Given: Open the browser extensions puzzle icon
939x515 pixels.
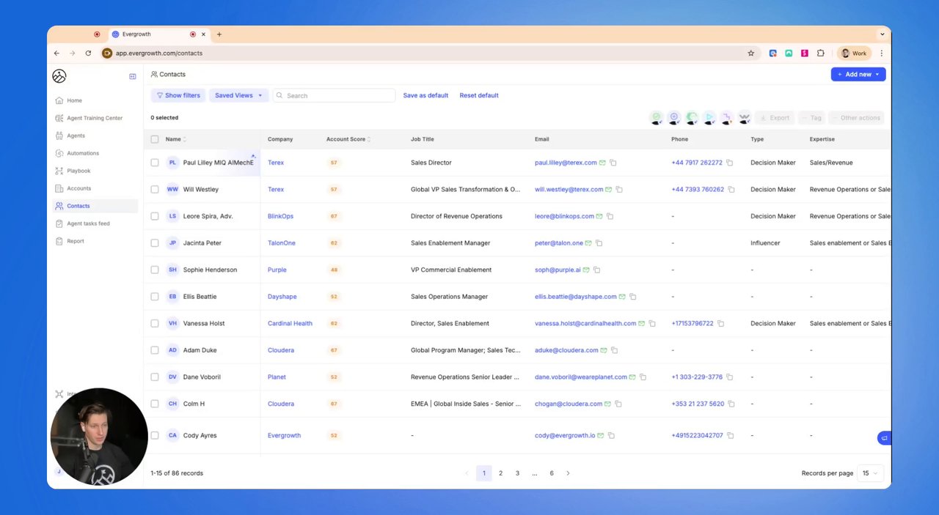Looking at the screenshot, I should coord(821,53).
